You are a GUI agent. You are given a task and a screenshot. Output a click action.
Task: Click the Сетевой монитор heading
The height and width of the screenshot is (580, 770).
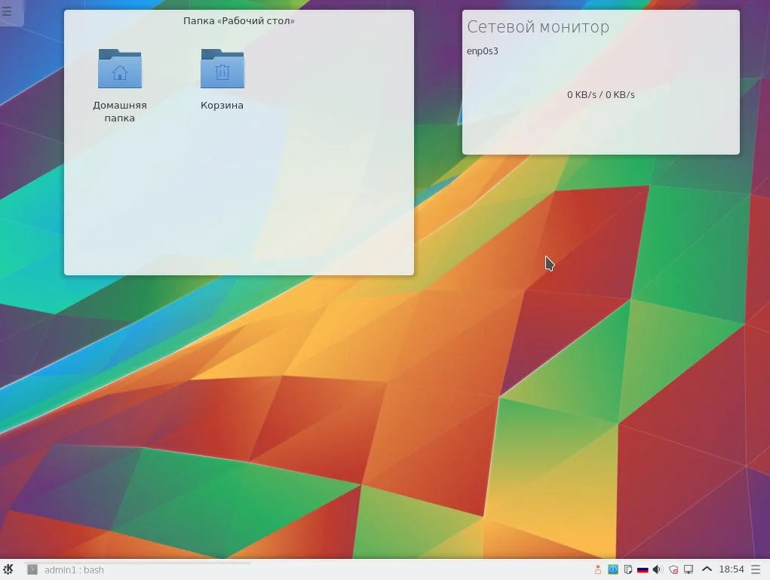point(538,27)
